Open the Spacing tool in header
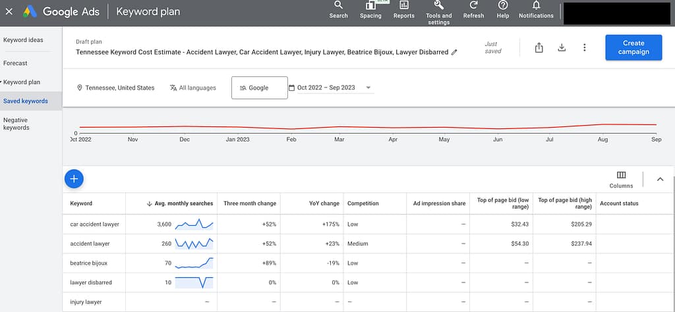Image resolution: width=675 pixels, height=312 pixels. (x=370, y=10)
